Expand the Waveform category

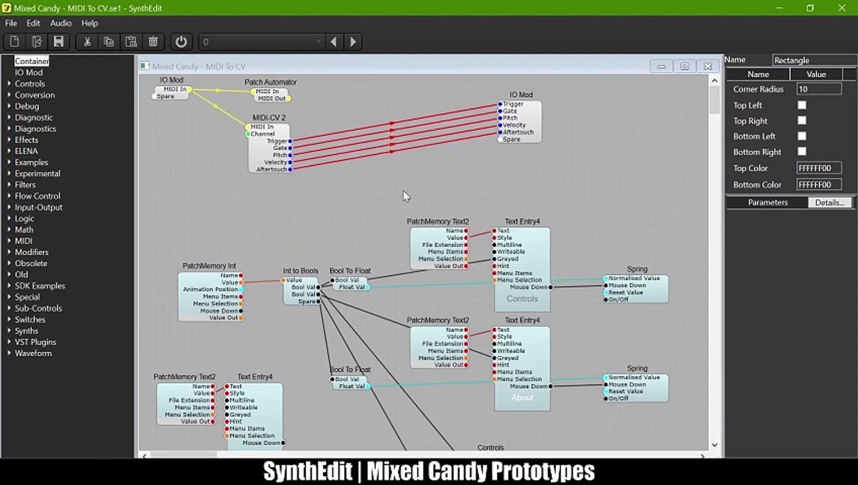point(9,354)
